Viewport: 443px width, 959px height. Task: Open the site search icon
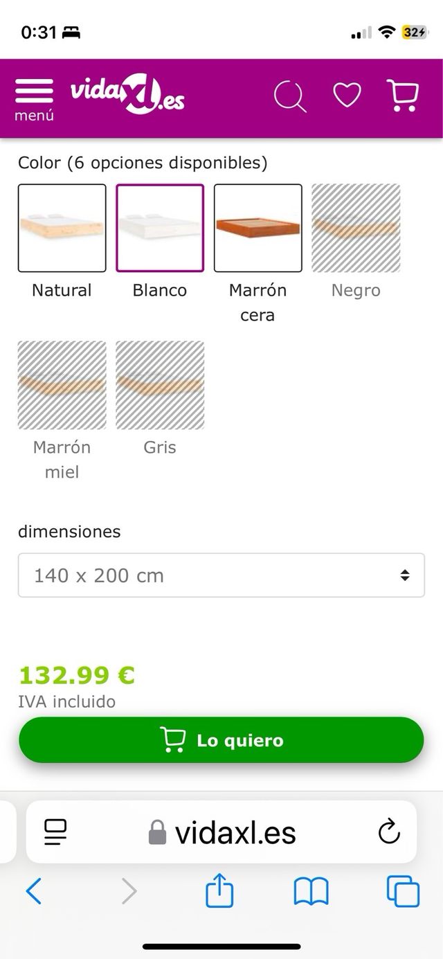coord(291,95)
